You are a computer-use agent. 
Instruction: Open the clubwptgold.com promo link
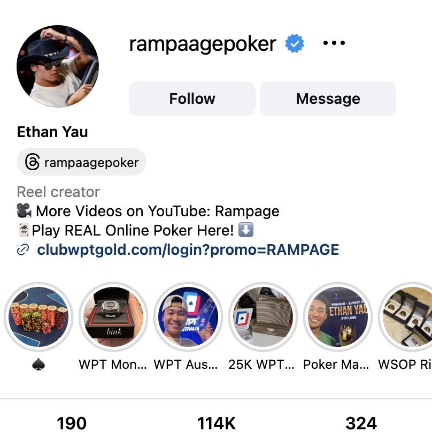click(188, 249)
